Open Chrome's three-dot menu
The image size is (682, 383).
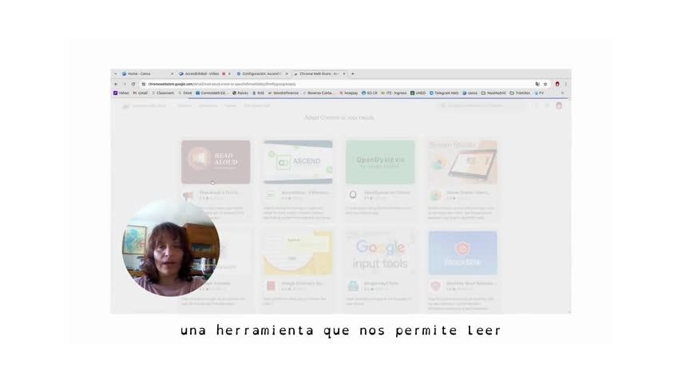pyautogui.click(x=566, y=84)
